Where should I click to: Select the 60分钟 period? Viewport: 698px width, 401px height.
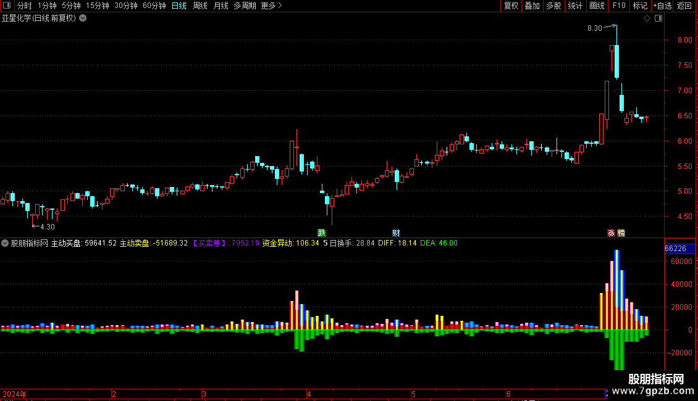click(x=154, y=6)
